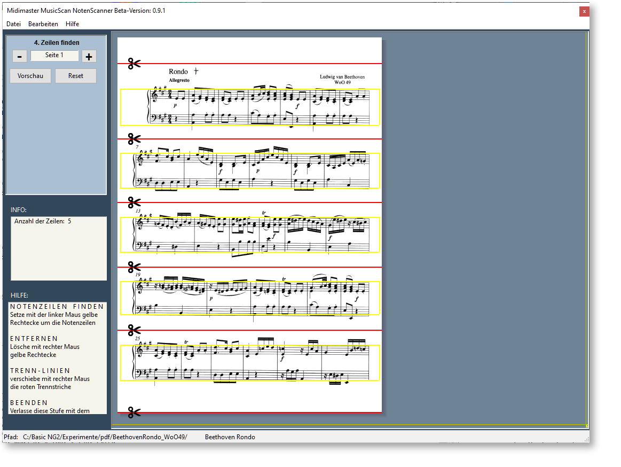The height and width of the screenshot is (467, 621).
Task: Advance to the next page with plus button
Action: coord(89,56)
